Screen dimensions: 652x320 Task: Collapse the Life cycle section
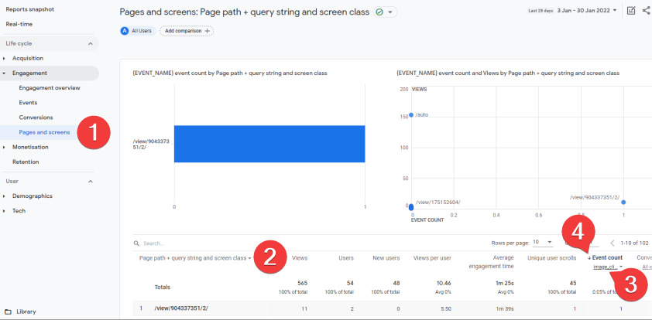[91, 43]
